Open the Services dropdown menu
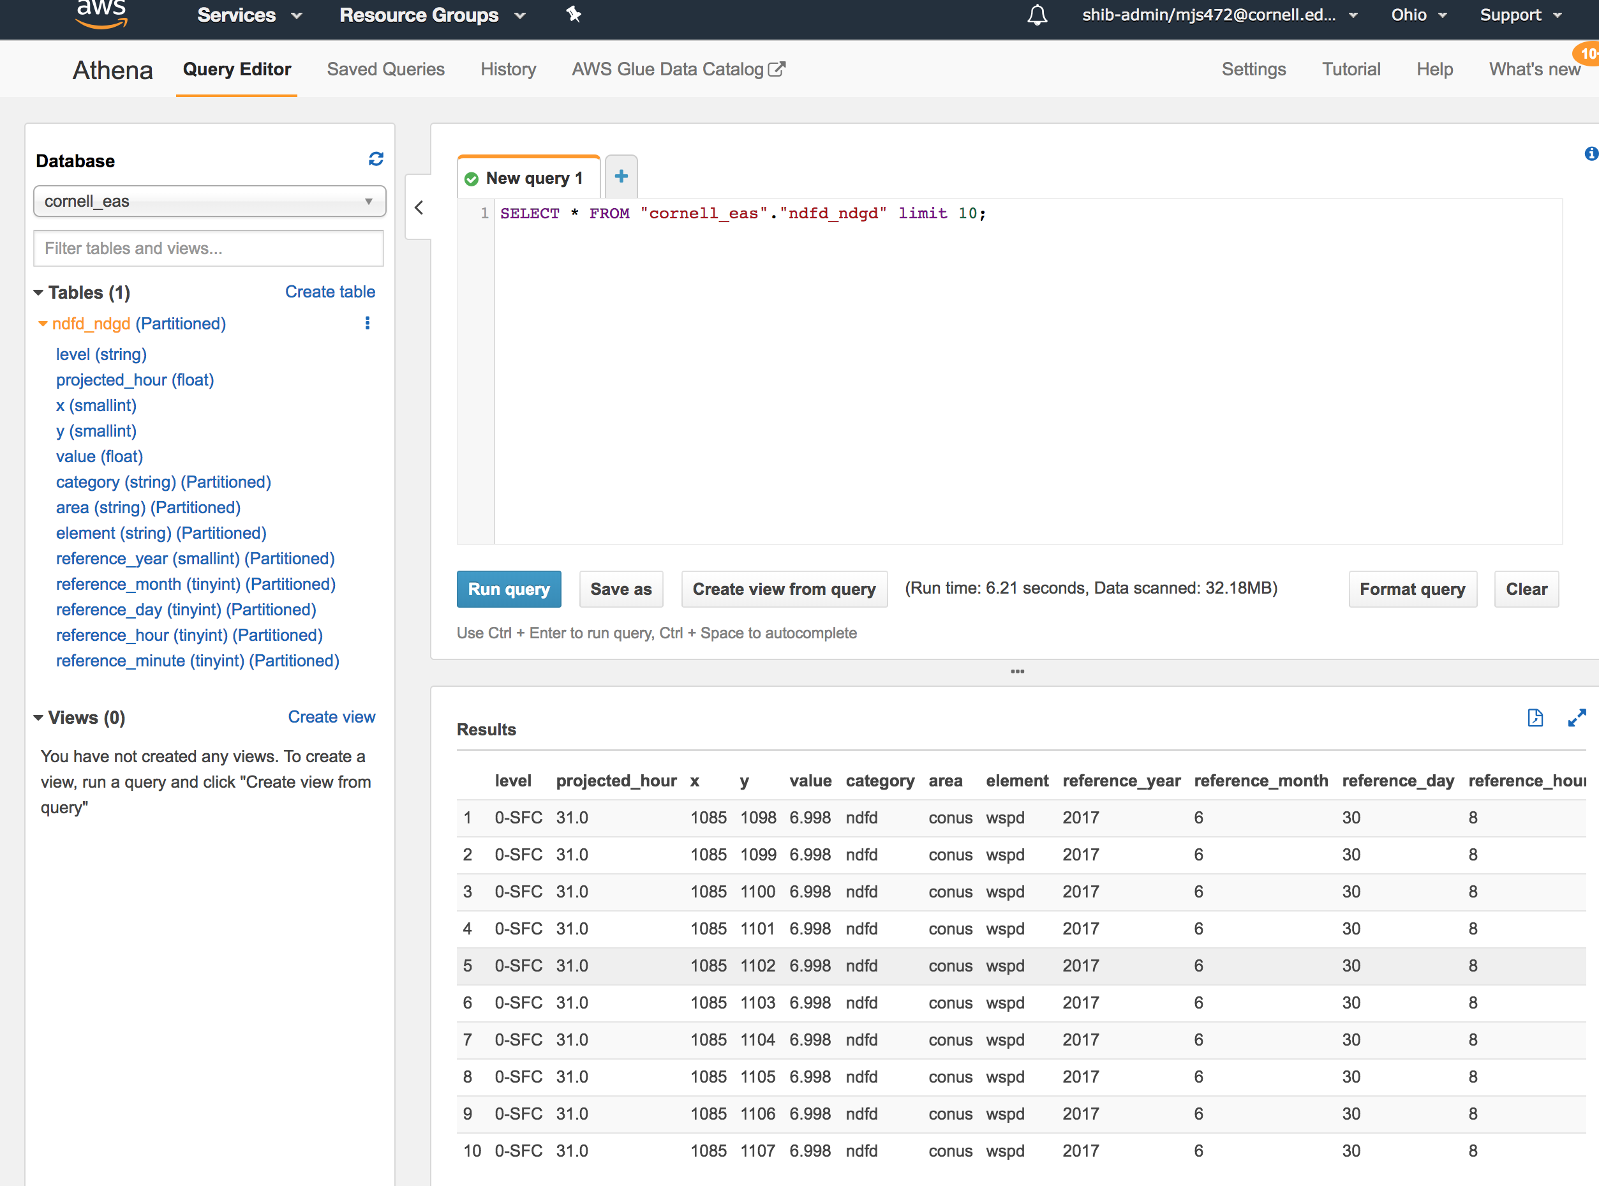1599x1186 pixels. click(x=249, y=15)
